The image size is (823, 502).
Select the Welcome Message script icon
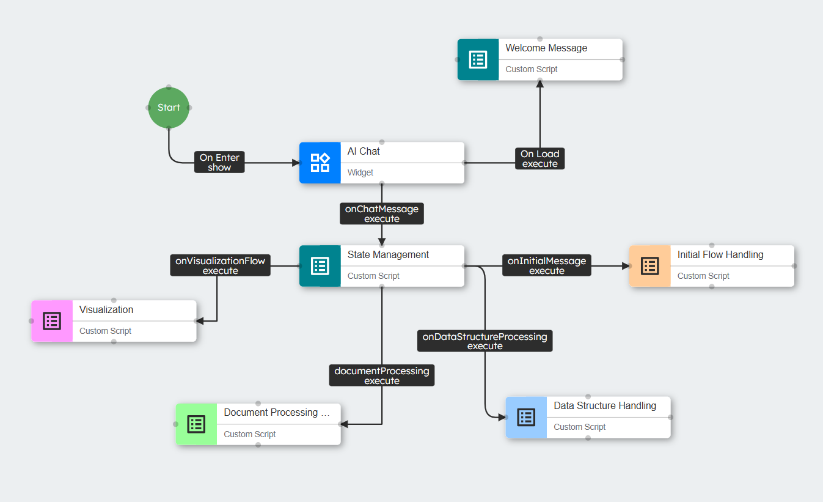(x=478, y=59)
